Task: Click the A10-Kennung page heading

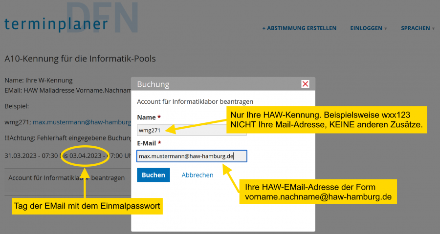Action: click(80, 58)
